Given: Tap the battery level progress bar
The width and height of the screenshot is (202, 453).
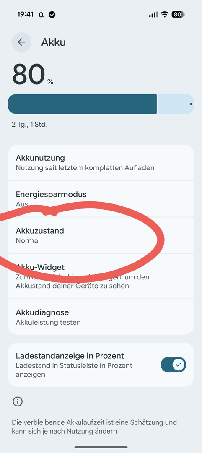Looking at the screenshot, I should pyautogui.click(x=101, y=104).
